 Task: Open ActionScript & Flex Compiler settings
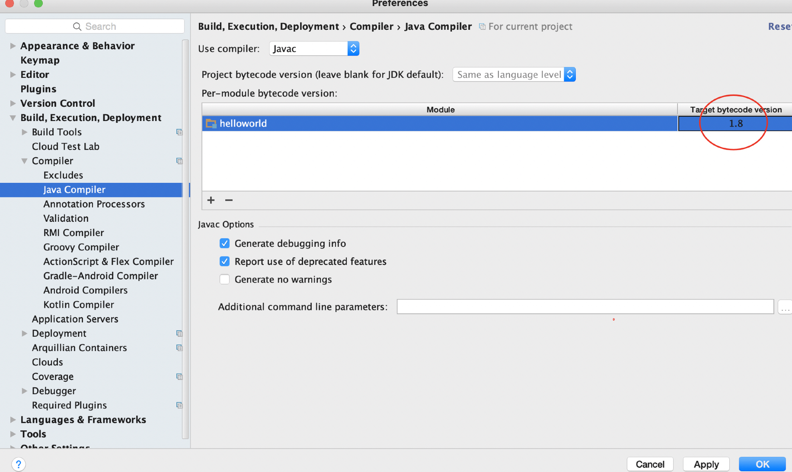tap(109, 262)
